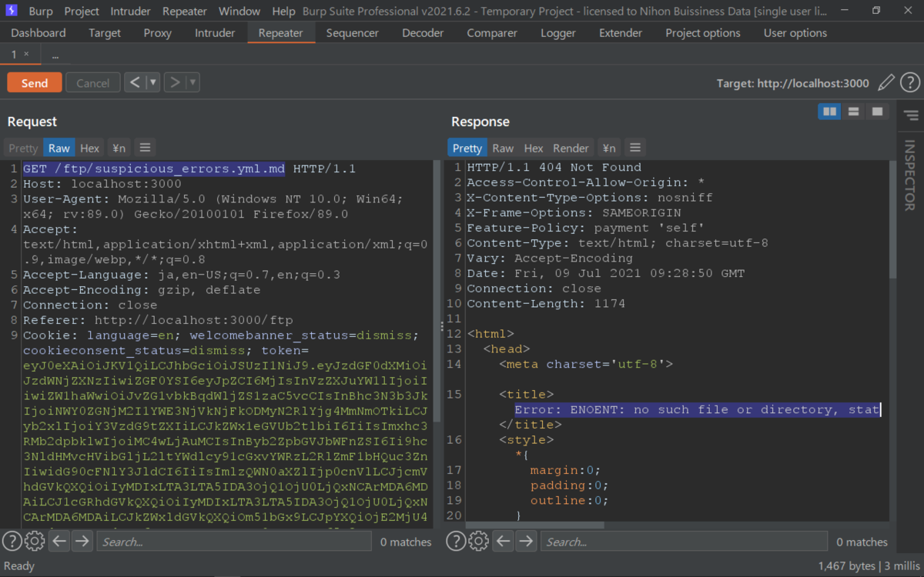Switch request view to Raw
The height and width of the screenshot is (577, 924).
[59, 148]
